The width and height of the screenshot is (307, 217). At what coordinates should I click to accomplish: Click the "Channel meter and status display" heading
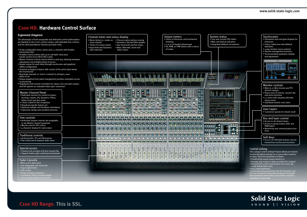pyautogui.click(x=108, y=37)
